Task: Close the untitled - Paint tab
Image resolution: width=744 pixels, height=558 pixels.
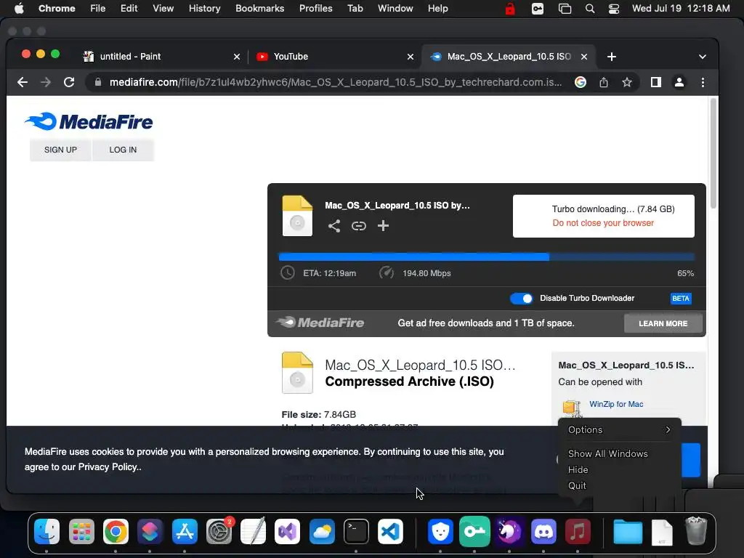Action: [237, 57]
